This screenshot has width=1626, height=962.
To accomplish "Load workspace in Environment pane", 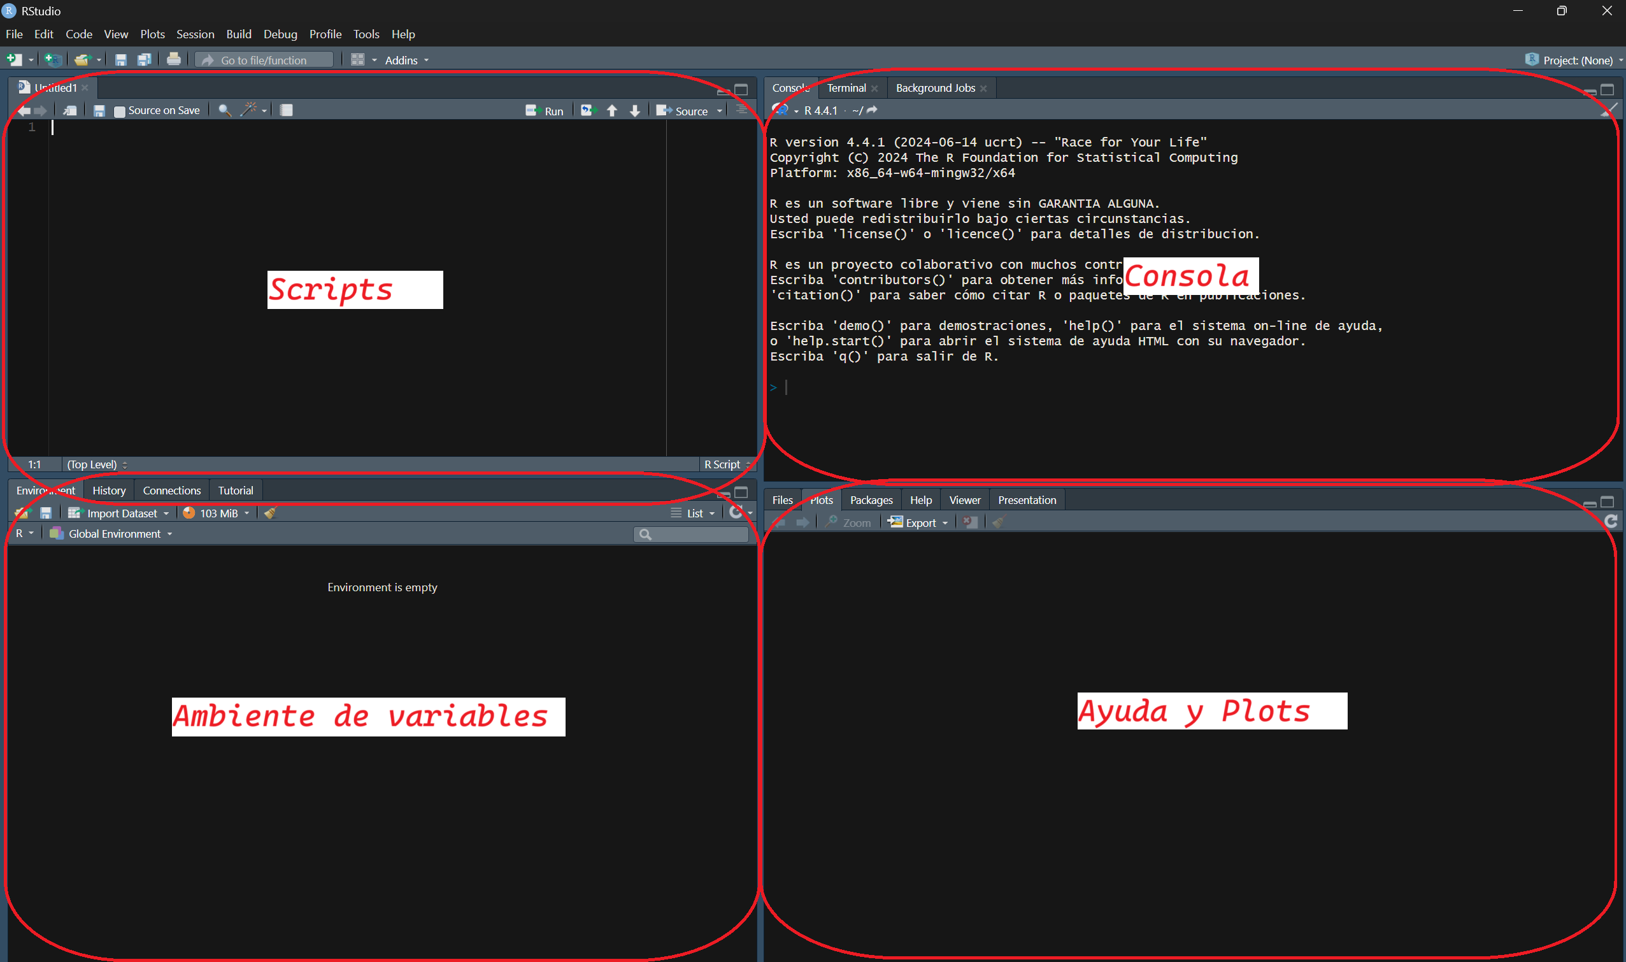I will click(x=22, y=513).
